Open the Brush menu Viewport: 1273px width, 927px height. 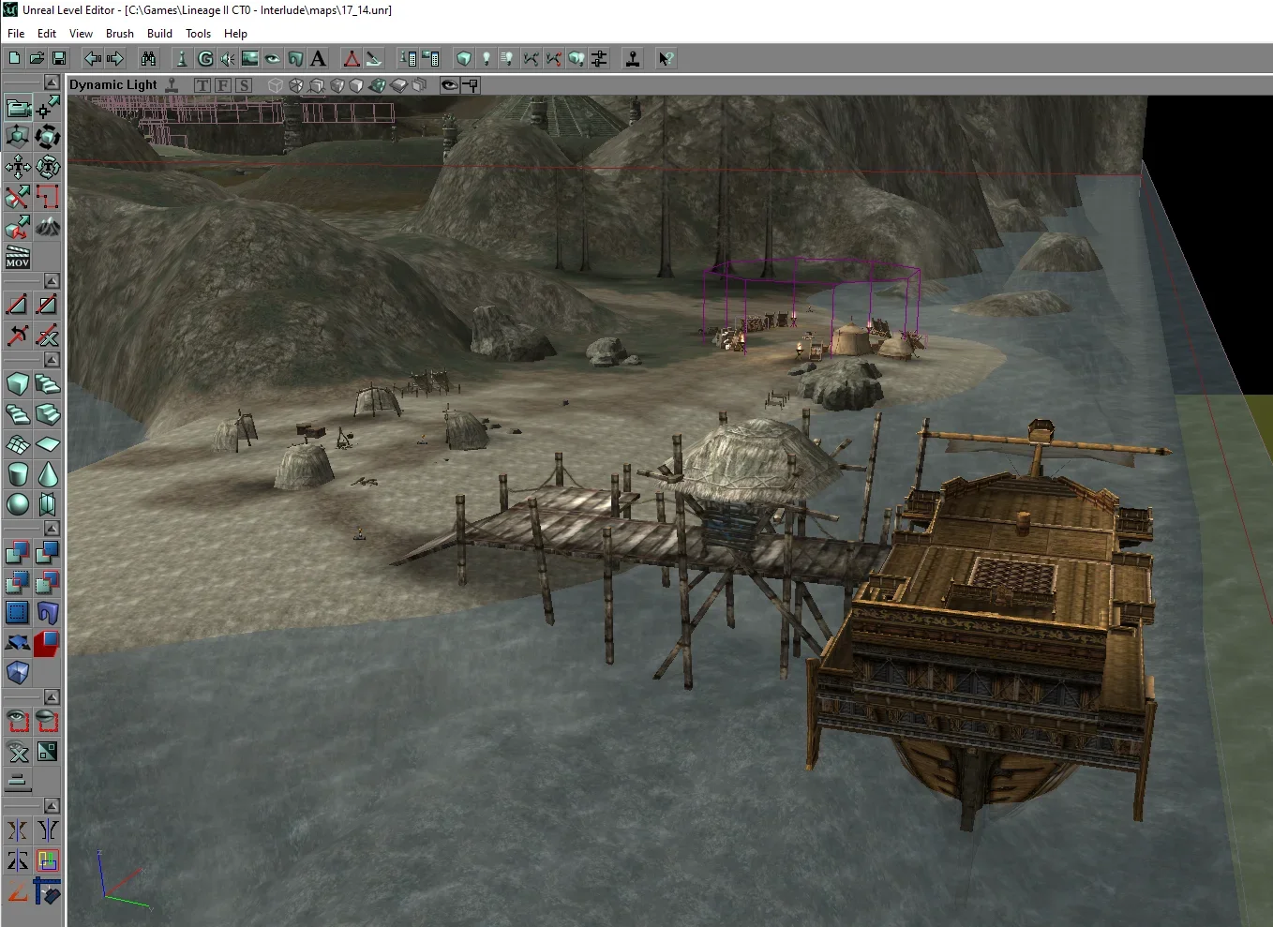pyautogui.click(x=120, y=33)
